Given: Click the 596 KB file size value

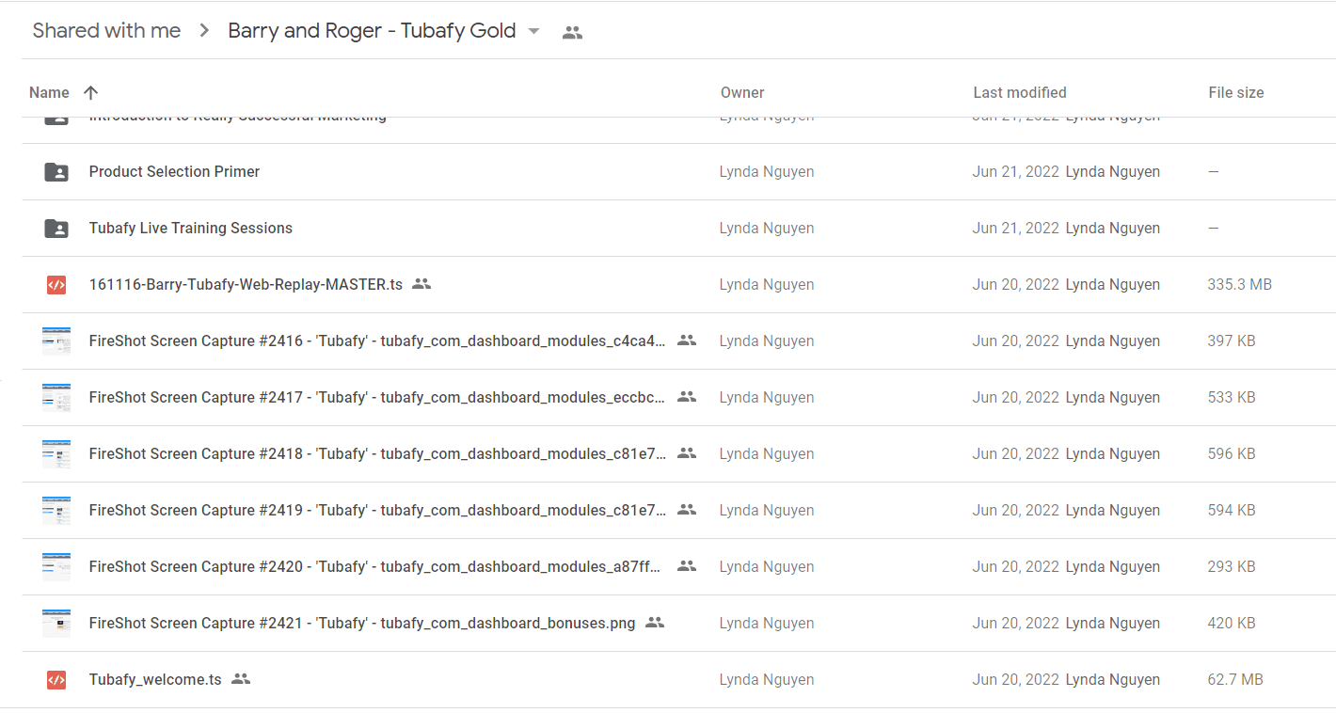Looking at the screenshot, I should pos(1232,453).
